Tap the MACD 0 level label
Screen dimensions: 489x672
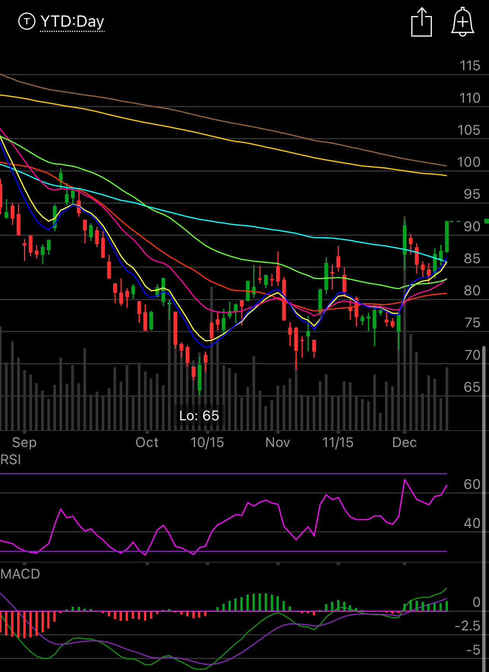[476, 602]
